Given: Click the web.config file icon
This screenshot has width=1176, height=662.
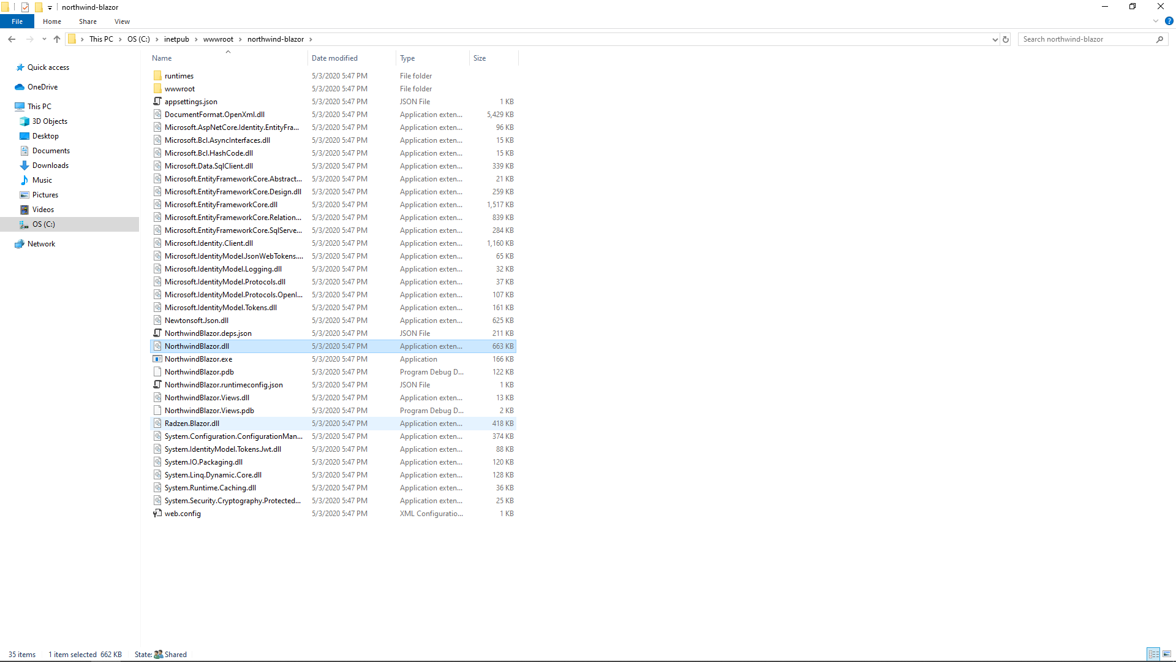Looking at the screenshot, I should click(x=157, y=513).
